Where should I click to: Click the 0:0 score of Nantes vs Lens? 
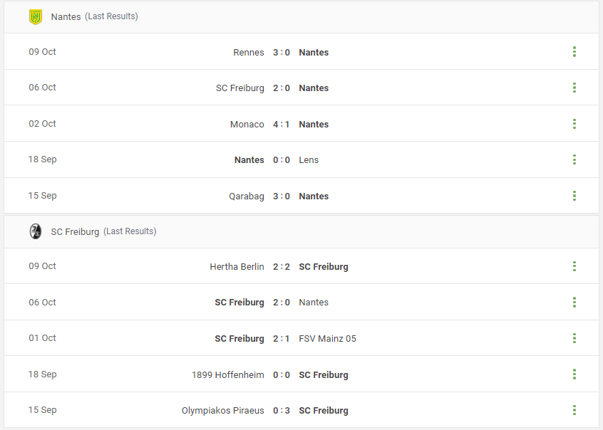[x=282, y=160]
